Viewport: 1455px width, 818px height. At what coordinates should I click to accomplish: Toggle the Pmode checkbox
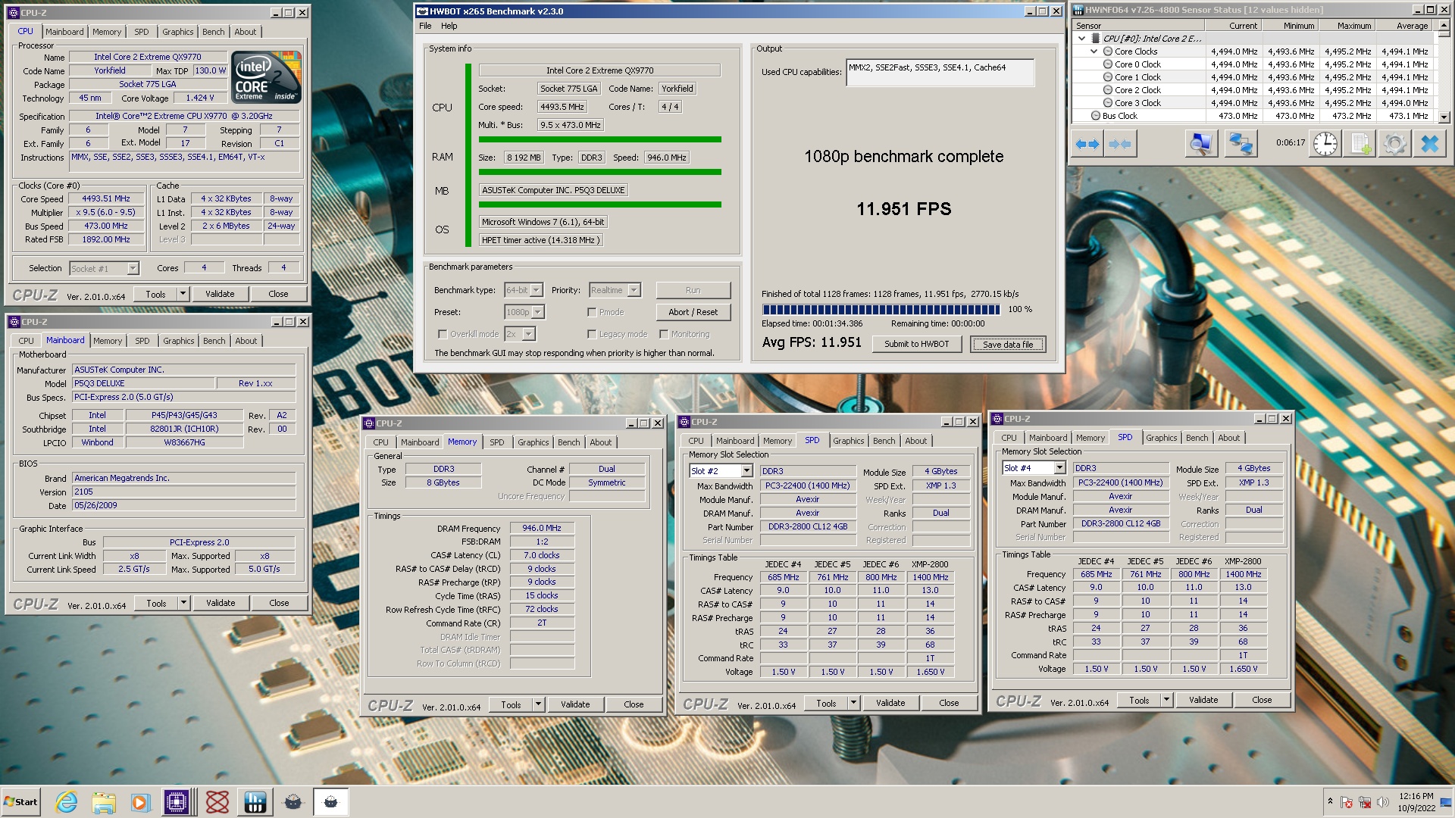[x=592, y=312]
